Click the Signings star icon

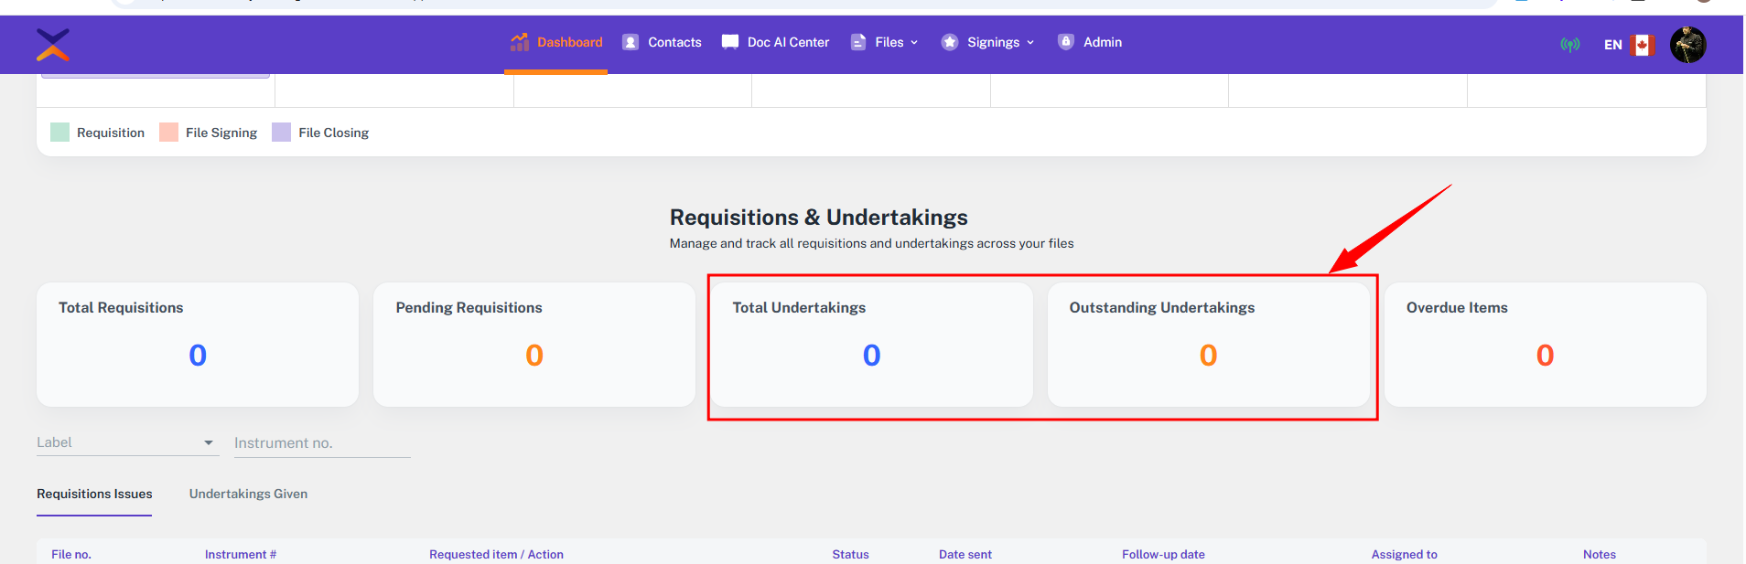pos(950,42)
